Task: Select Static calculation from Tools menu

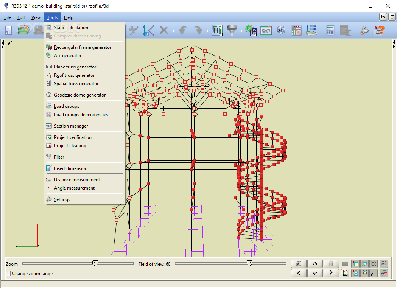Action: [x=84, y=28]
